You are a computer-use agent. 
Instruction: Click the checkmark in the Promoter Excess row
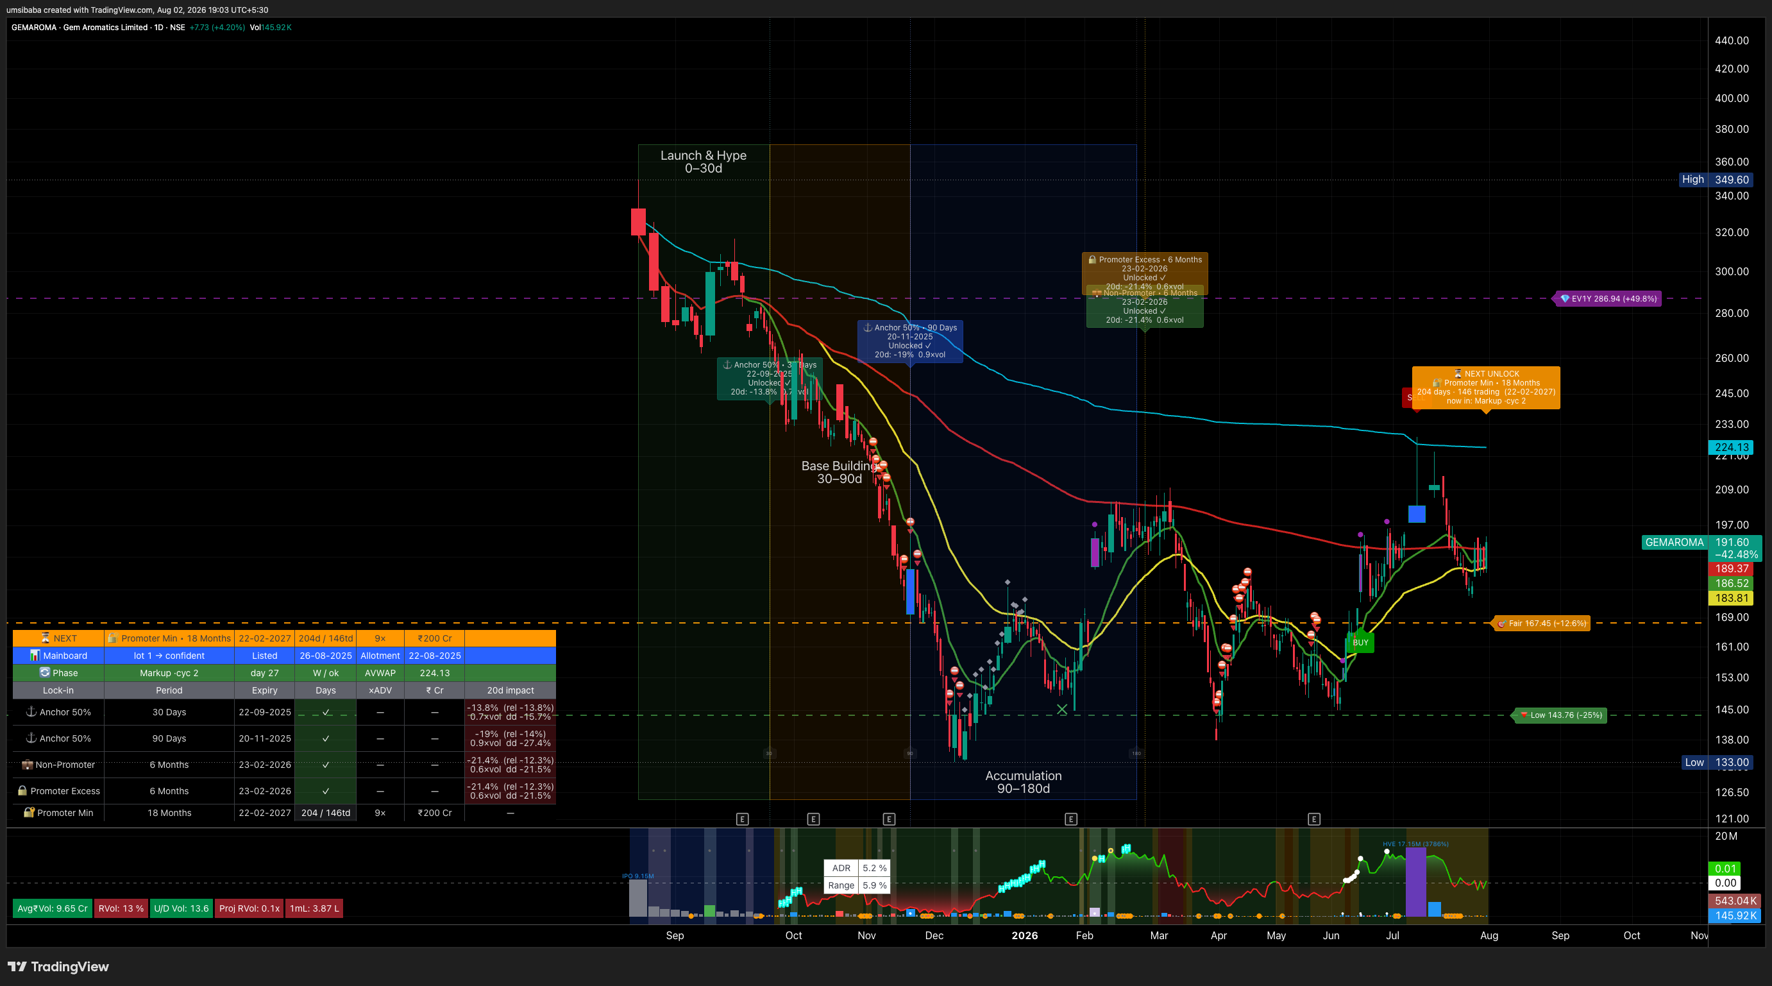pos(325,790)
